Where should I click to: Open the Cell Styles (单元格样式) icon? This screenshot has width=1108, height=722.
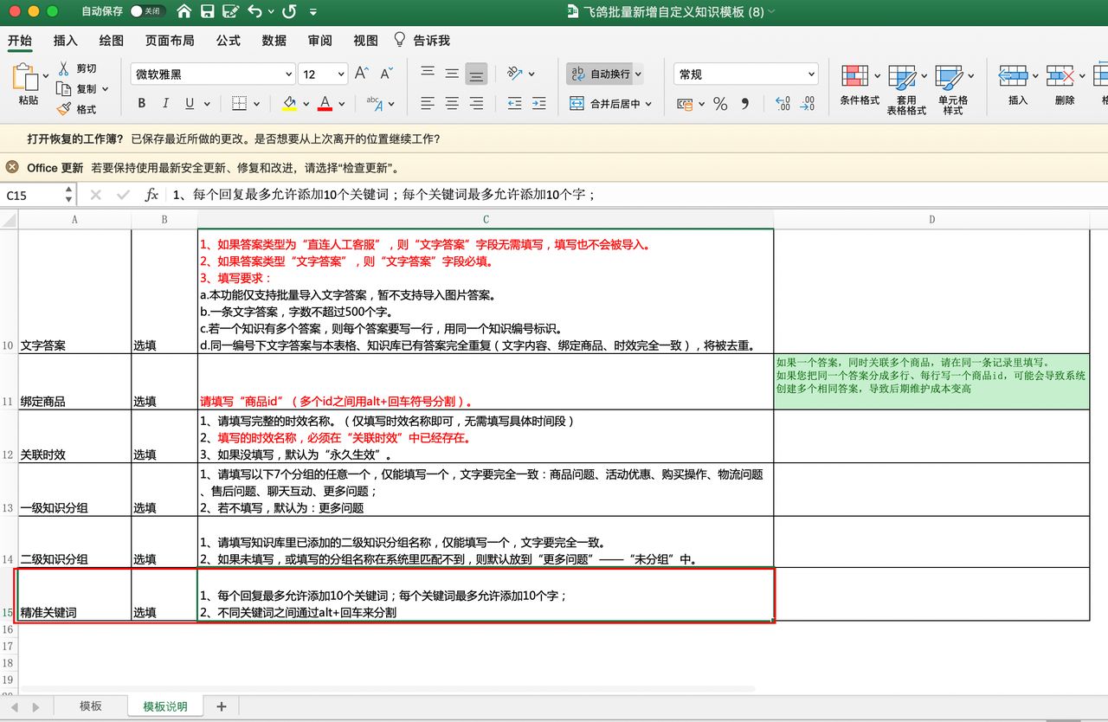pyautogui.click(x=949, y=77)
